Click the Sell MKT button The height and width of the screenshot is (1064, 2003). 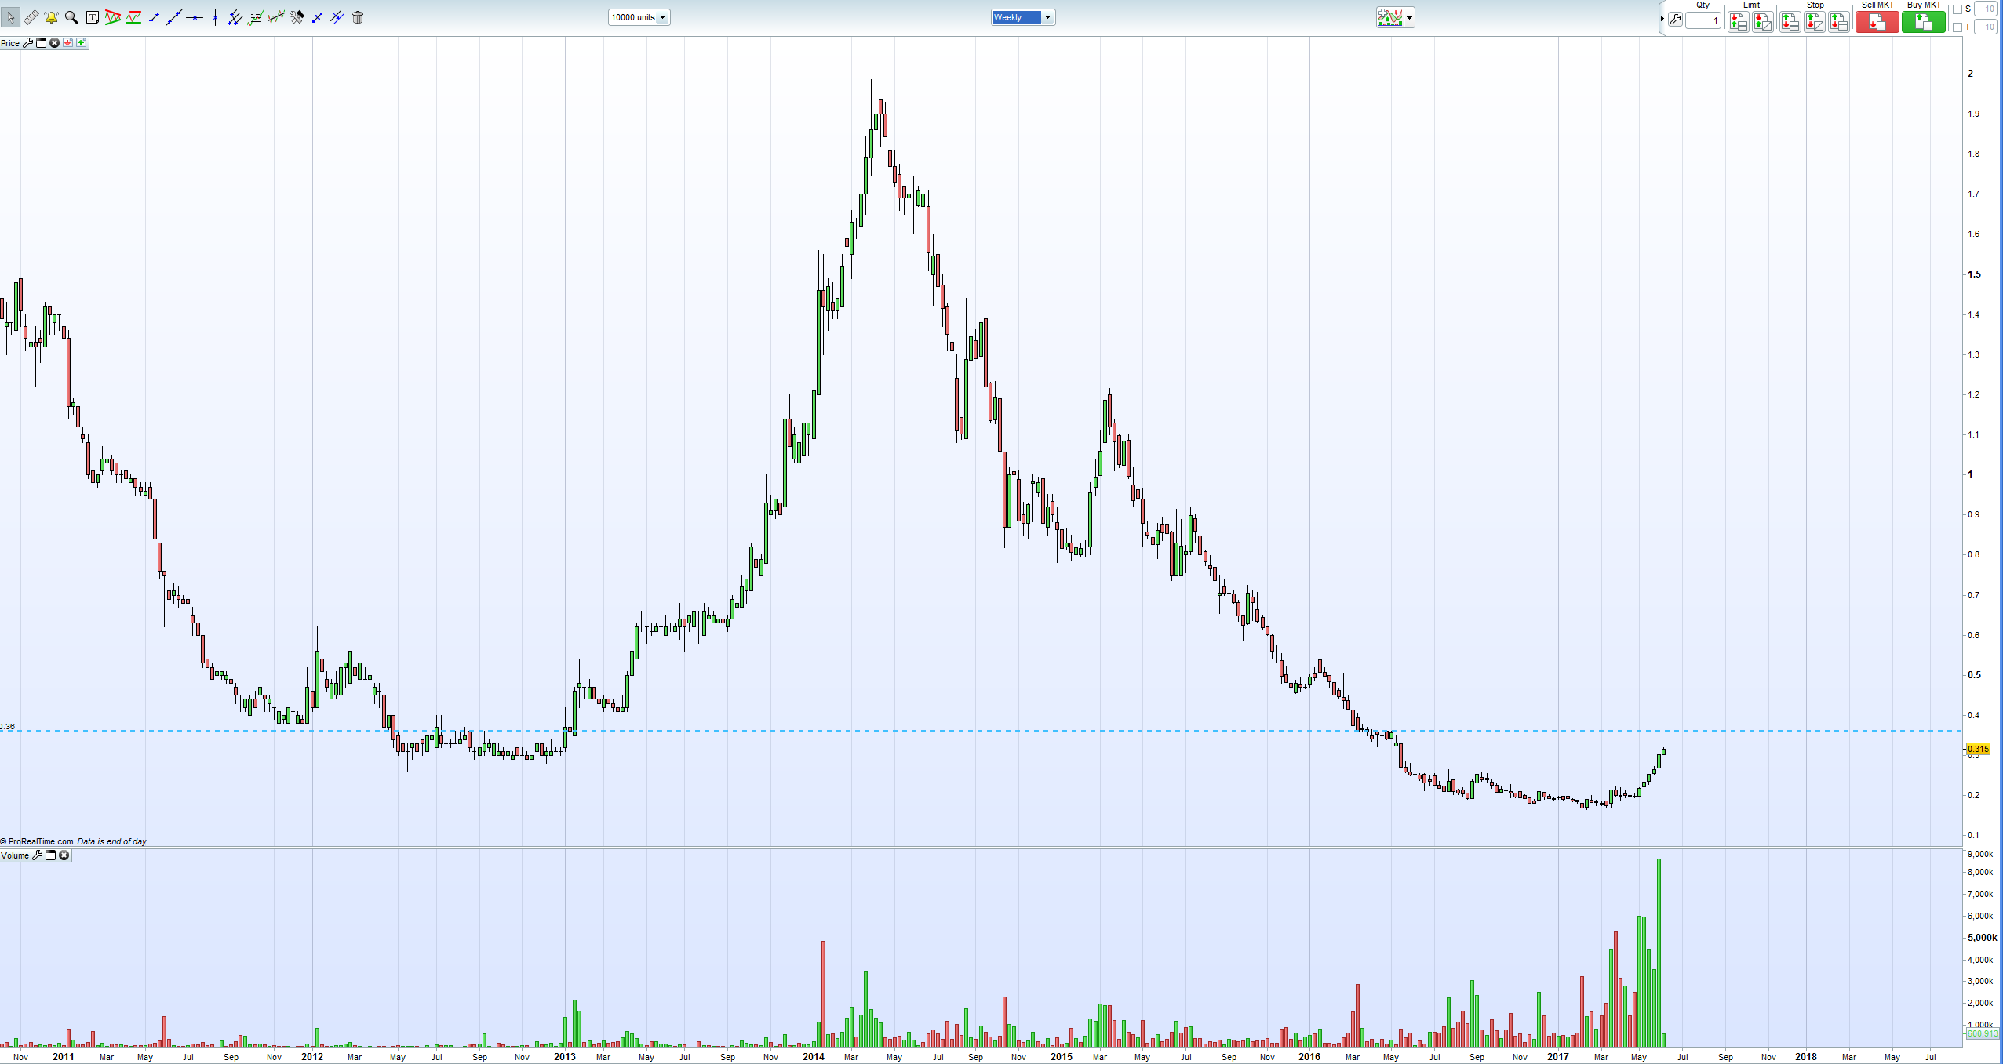tap(1877, 22)
